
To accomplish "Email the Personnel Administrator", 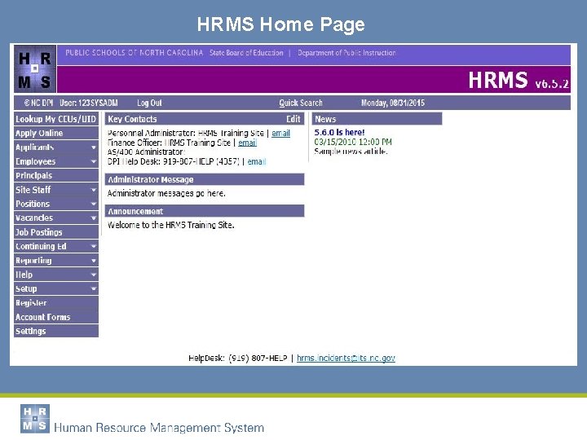I will click(280, 133).
